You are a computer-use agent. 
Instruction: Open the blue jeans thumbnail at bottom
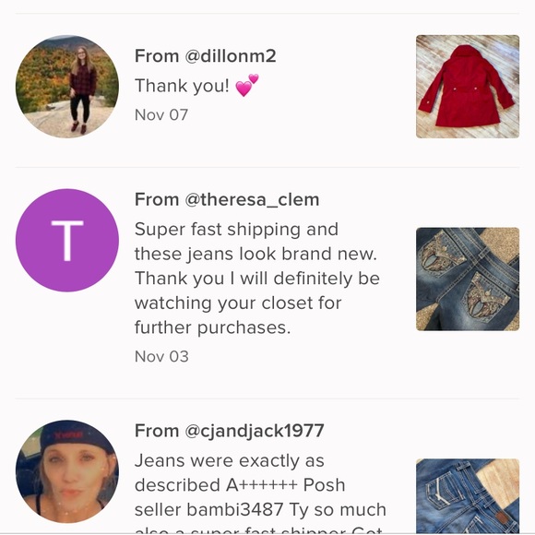(x=468, y=496)
